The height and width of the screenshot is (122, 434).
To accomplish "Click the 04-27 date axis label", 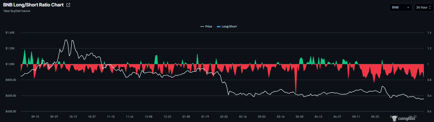I will tap(337, 116).
